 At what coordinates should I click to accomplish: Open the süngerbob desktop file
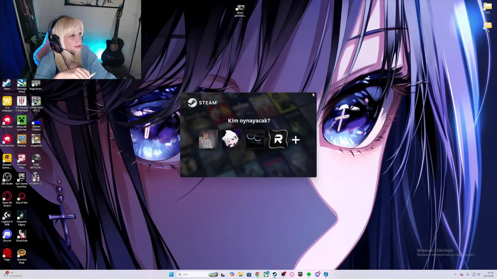coord(36,141)
